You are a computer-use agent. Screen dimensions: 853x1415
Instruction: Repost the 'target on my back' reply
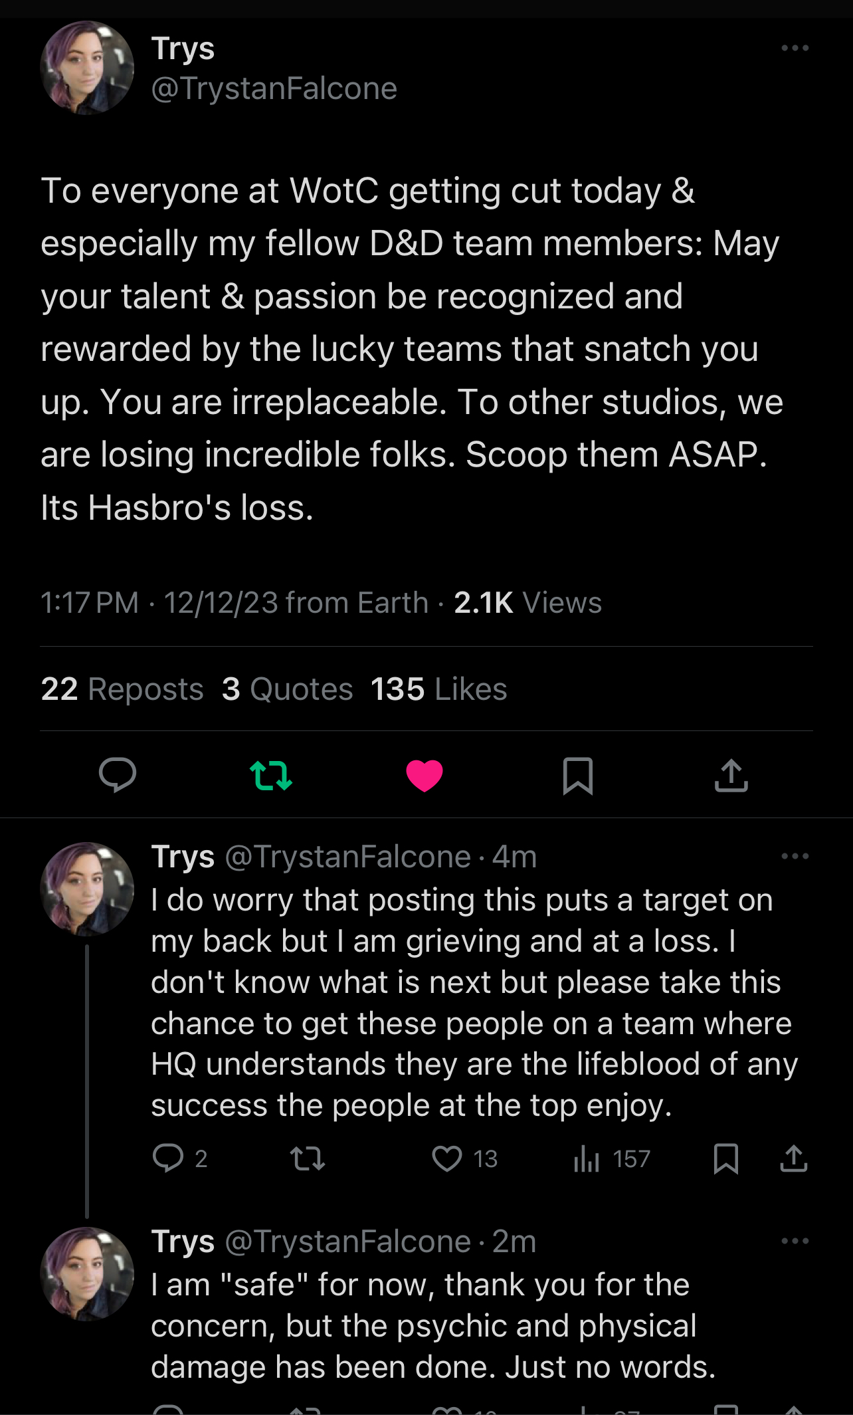[x=308, y=1158]
